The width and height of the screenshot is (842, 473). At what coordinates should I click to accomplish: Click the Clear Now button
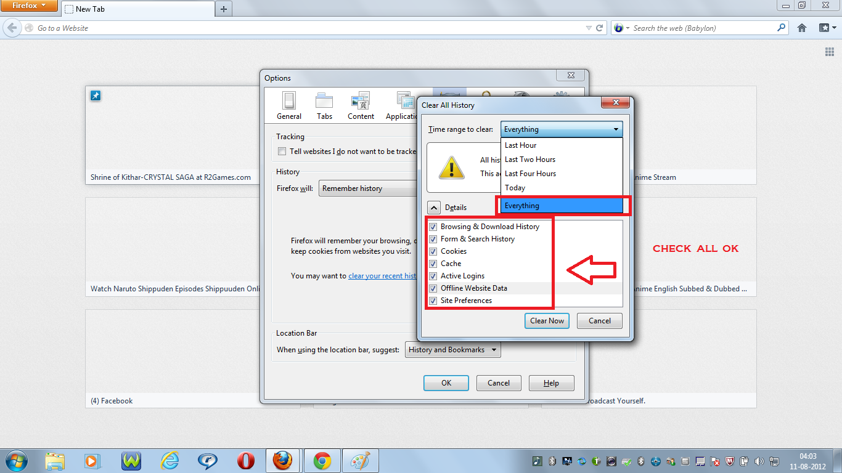click(x=547, y=321)
